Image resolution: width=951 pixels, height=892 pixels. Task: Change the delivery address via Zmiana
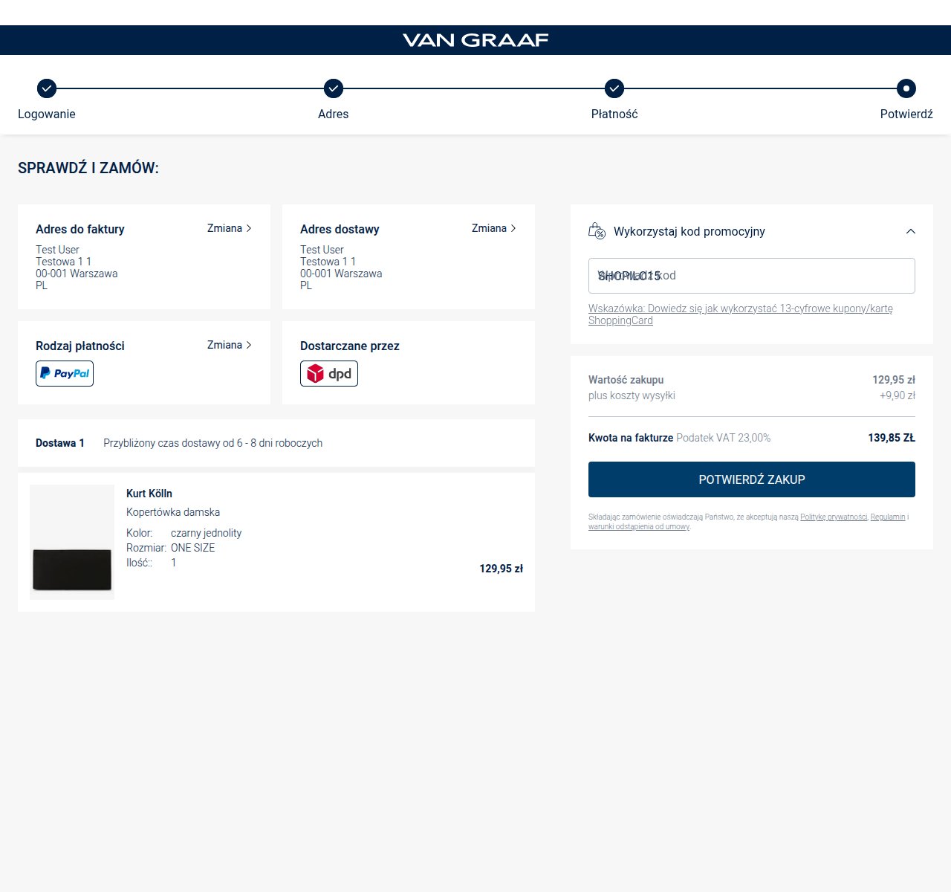click(x=494, y=228)
